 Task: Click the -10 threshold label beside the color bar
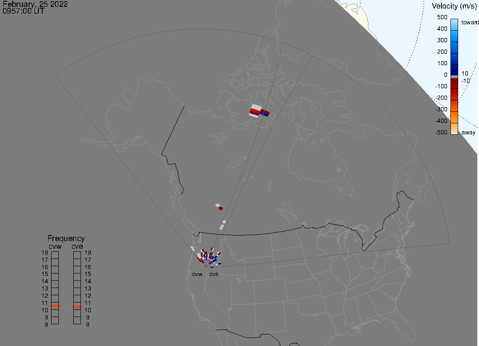click(x=465, y=81)
